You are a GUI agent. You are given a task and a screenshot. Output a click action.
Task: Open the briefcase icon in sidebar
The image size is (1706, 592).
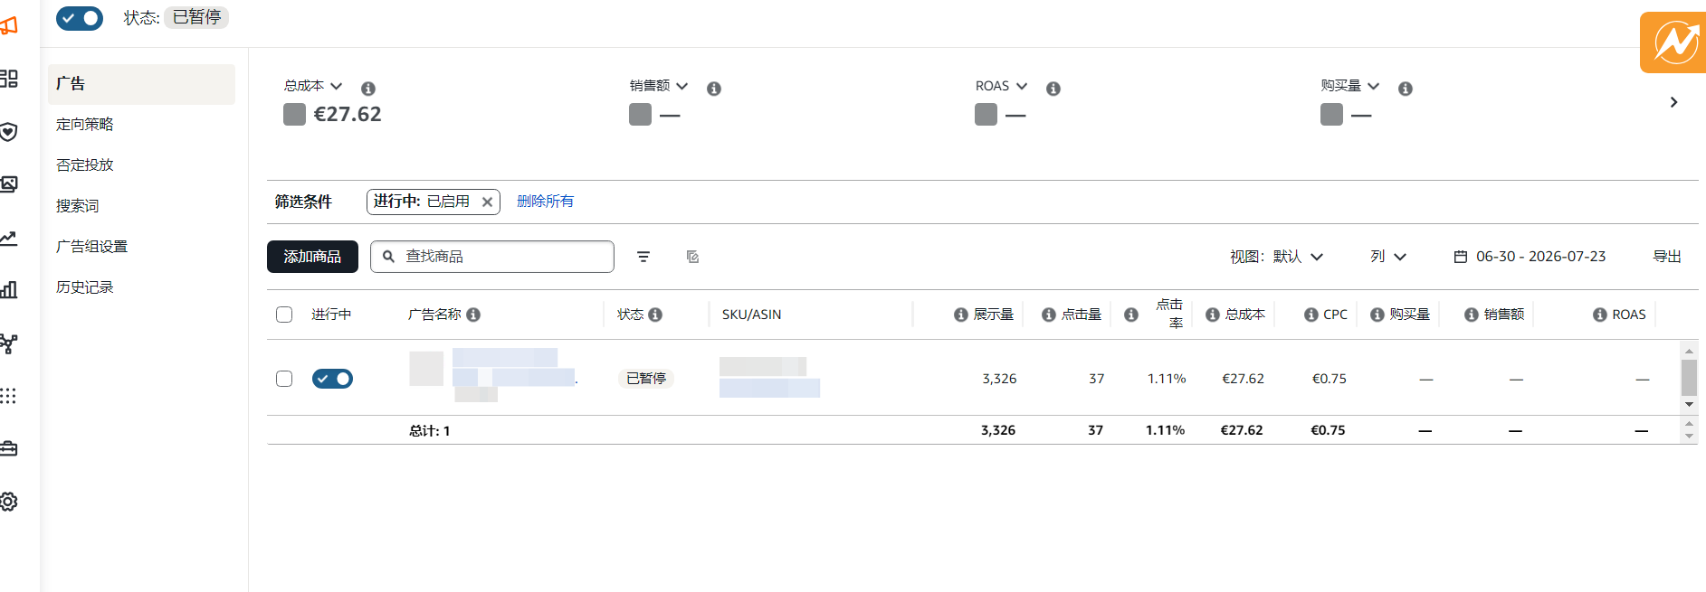click(9, 448)
